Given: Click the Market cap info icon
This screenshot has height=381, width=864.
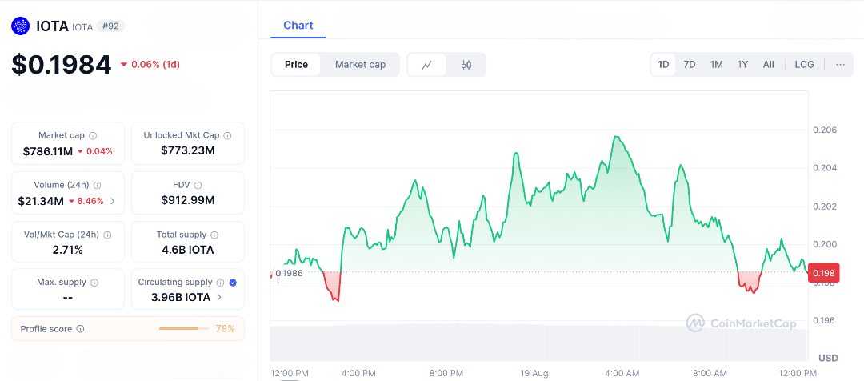Looking at the screenshot, I should [93, 136].
